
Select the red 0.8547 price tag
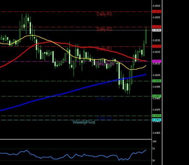coord(157,27)
